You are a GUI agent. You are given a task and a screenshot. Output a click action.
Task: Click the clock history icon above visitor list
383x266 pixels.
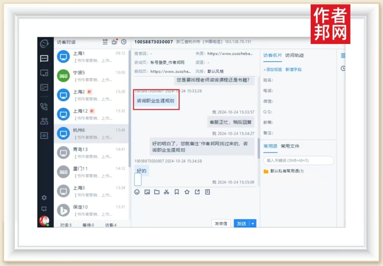point(124,42)
